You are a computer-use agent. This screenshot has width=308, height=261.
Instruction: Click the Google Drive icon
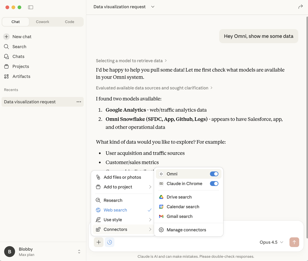[x=161, y=197]
